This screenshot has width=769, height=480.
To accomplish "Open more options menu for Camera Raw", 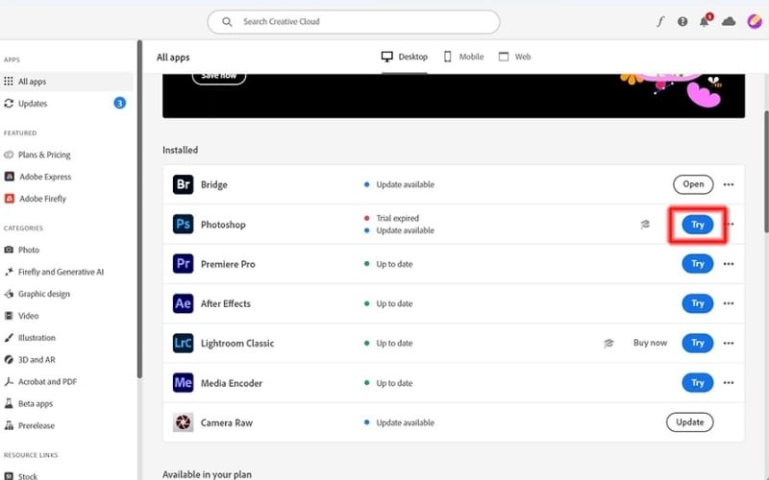I will pos(729,422).
